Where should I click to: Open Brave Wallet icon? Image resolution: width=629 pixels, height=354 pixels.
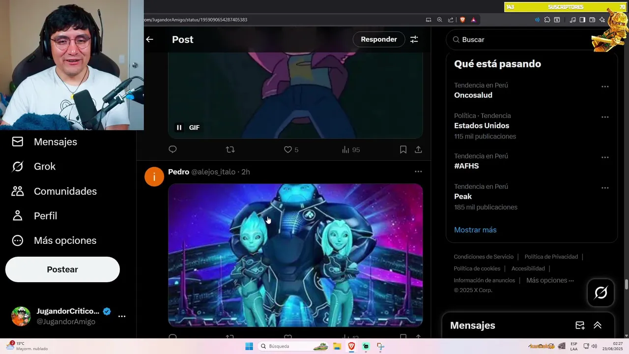592,20
